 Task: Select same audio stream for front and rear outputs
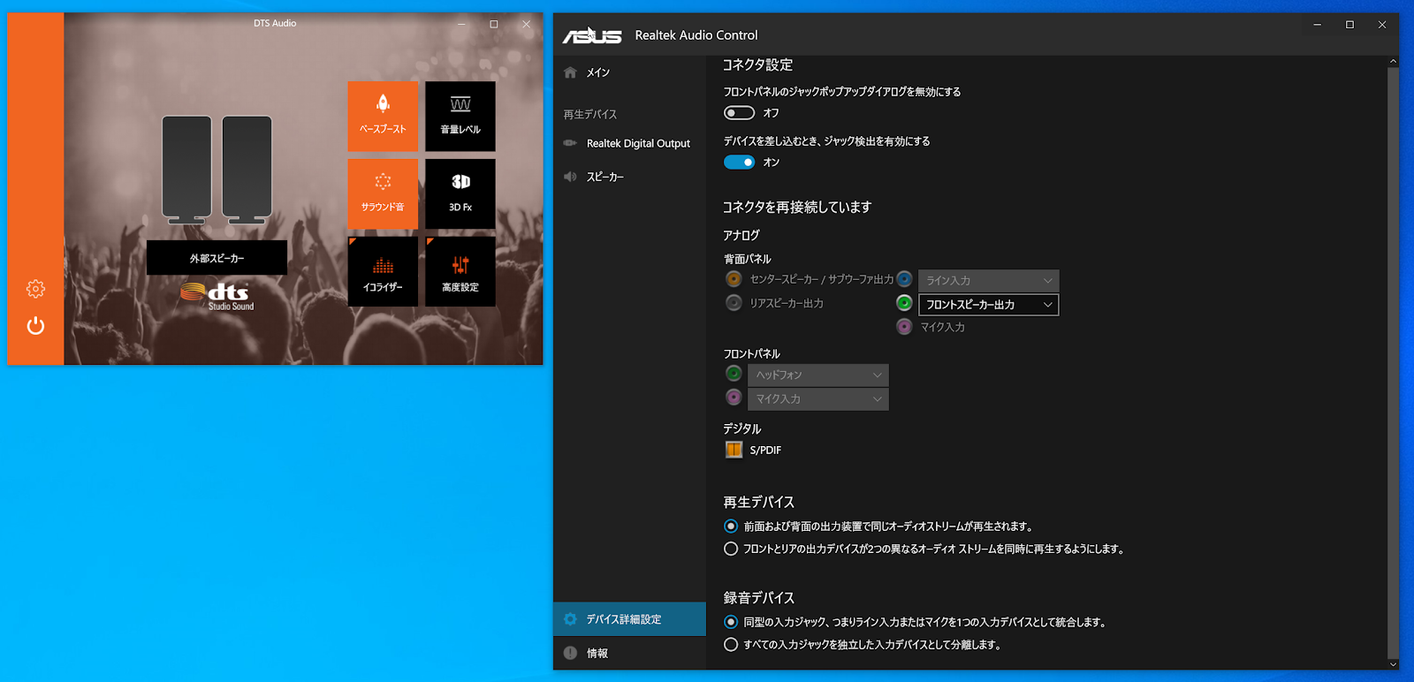click(x=731, y=527)
